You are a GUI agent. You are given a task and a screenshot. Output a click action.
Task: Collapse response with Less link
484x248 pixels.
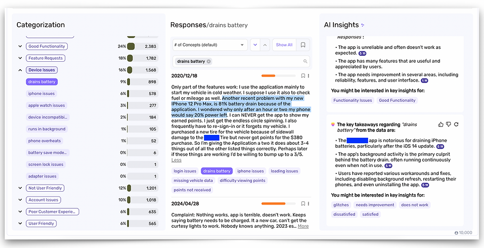[177, 160]
